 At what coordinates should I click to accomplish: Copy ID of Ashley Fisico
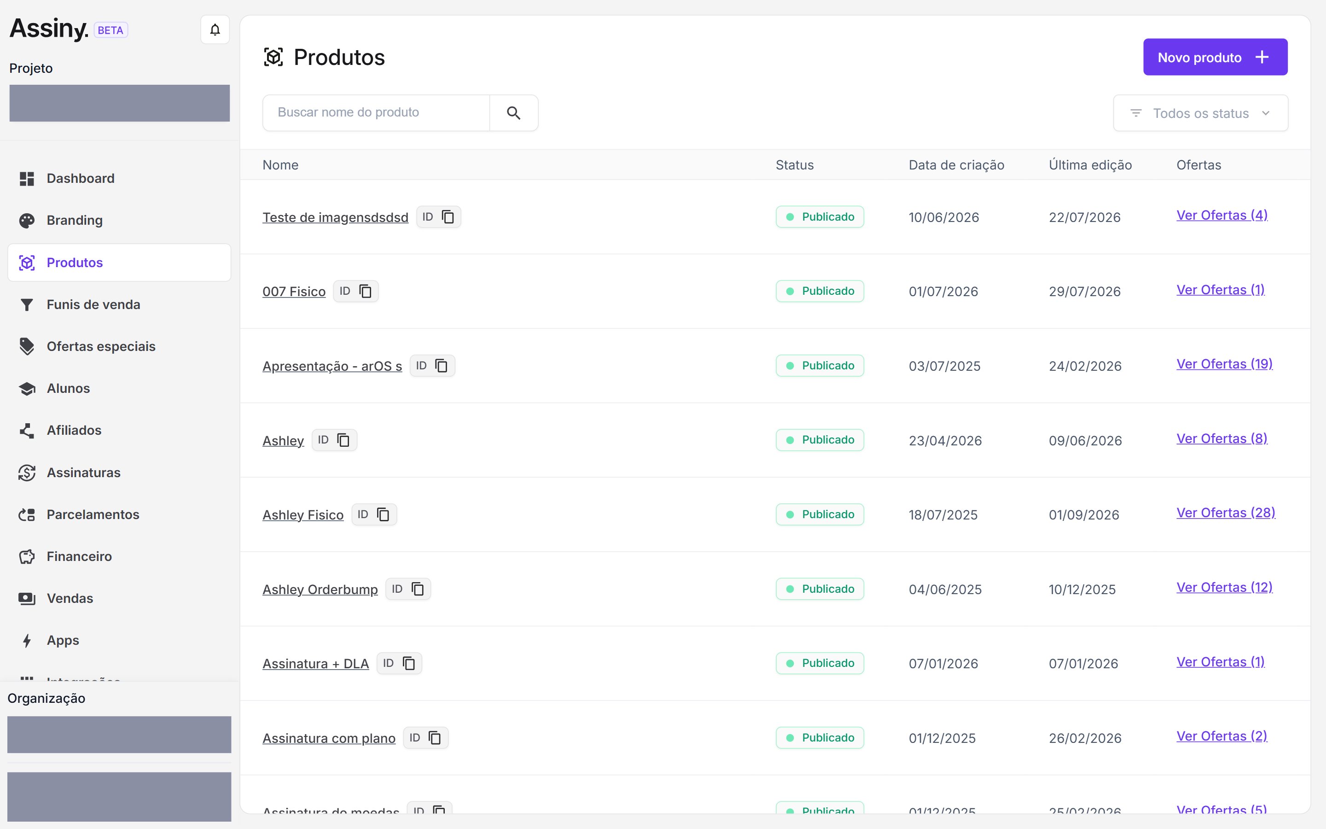coord(384,514)
